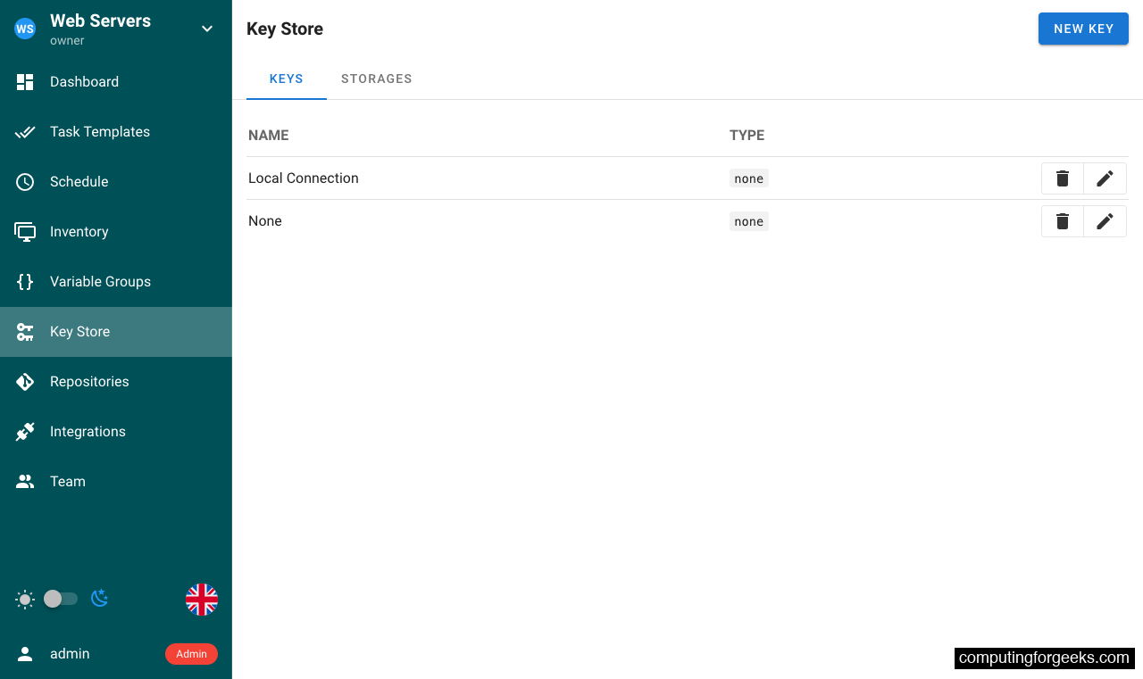The height and width of the screenshot is (679, 1143).
Task: Select the Repositories icon
Action: (24, 381)
